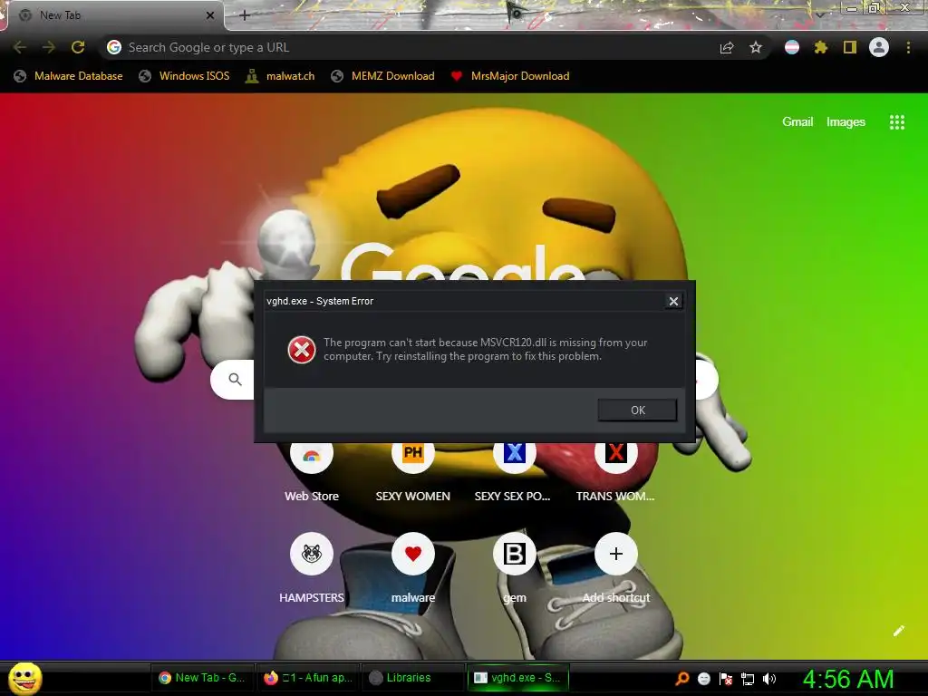928x696 pixels.
Task: Click Add shortcut plus button
Action: coord(615,554)
